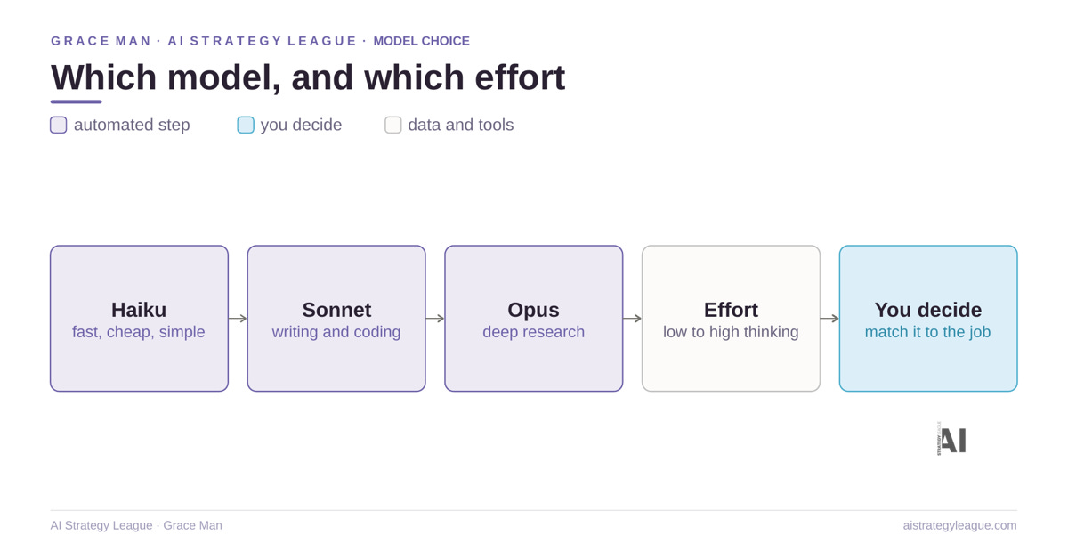Click the automated step legend label
This screenshot has width=1068, height=559.
click(x=132, y=125)
